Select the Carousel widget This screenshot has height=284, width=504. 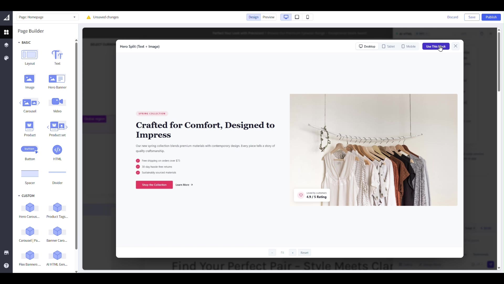coord(30,105)
